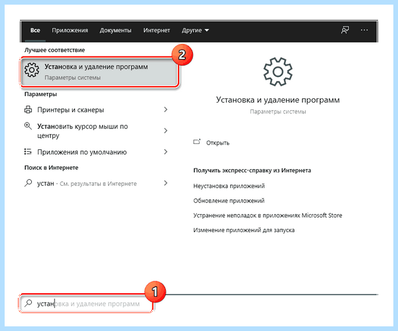This screenshot has width=398, height=331.
Task: Select Принтеры и сканеры result
Action: pyautogui.click(x=96, y=109)
